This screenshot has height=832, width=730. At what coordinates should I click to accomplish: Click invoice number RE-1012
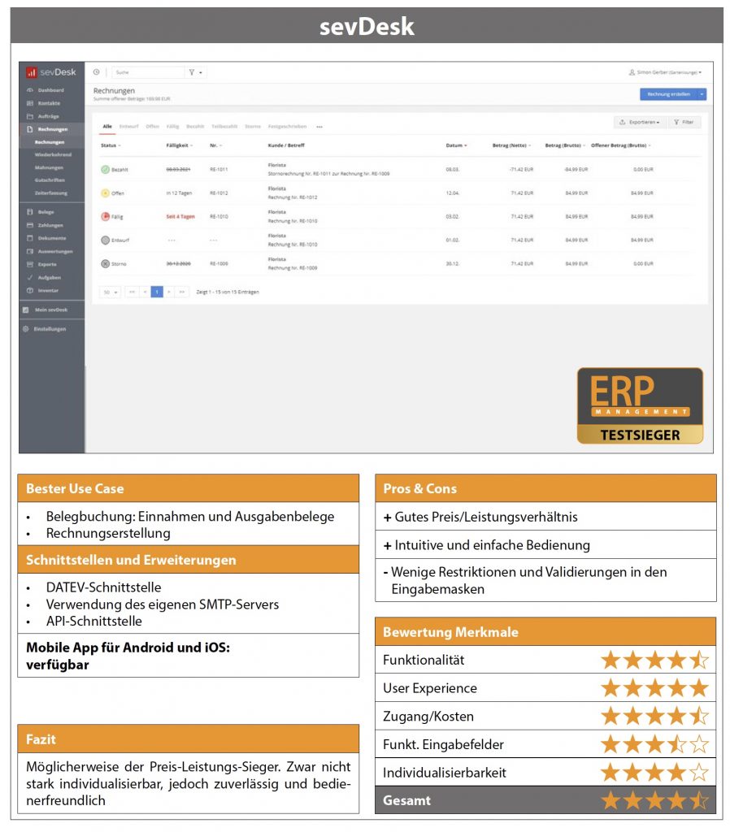pos(219,193)
